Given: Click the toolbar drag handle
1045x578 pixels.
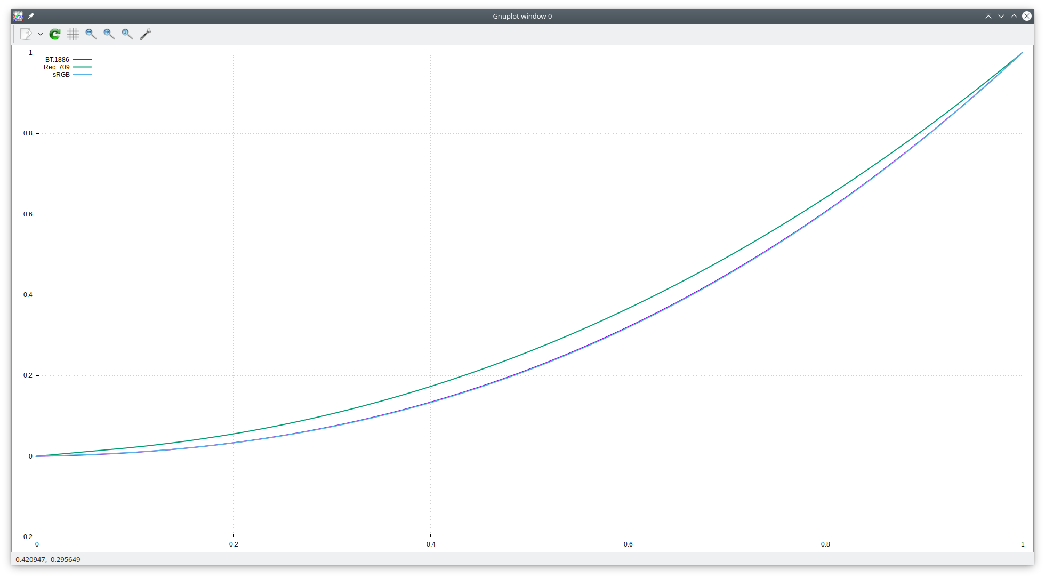Looking at the screenshot, I should click(x=15, y=34).
